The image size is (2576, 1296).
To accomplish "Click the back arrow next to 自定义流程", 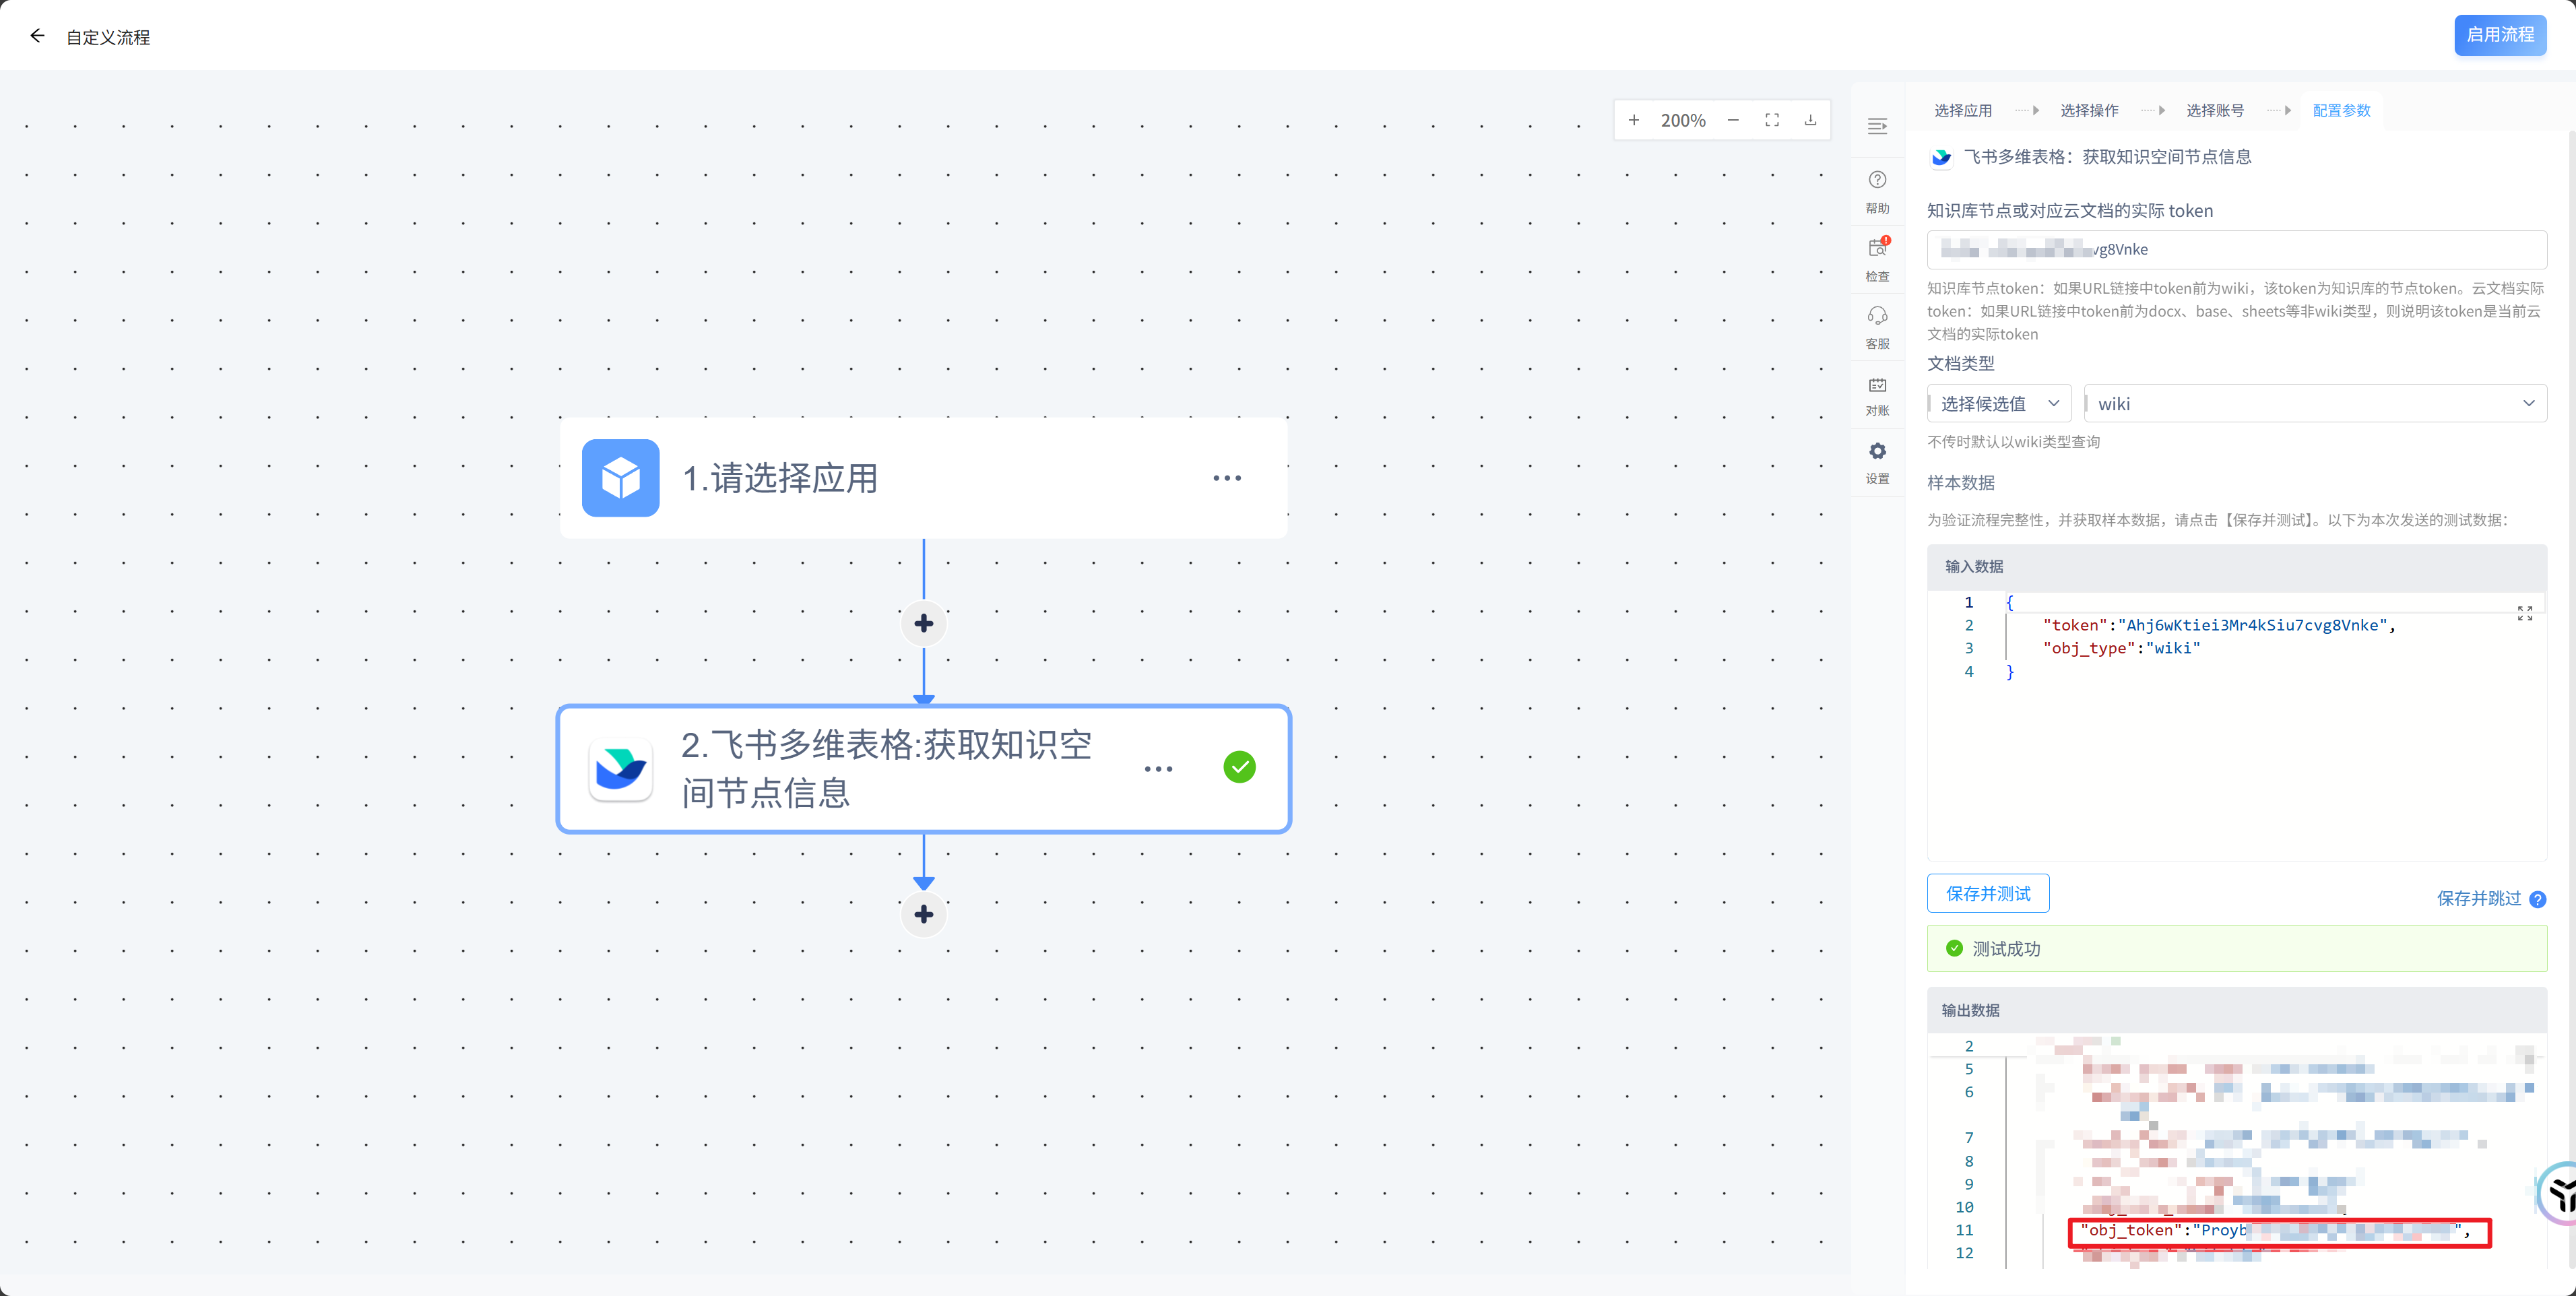I will 37,36.
